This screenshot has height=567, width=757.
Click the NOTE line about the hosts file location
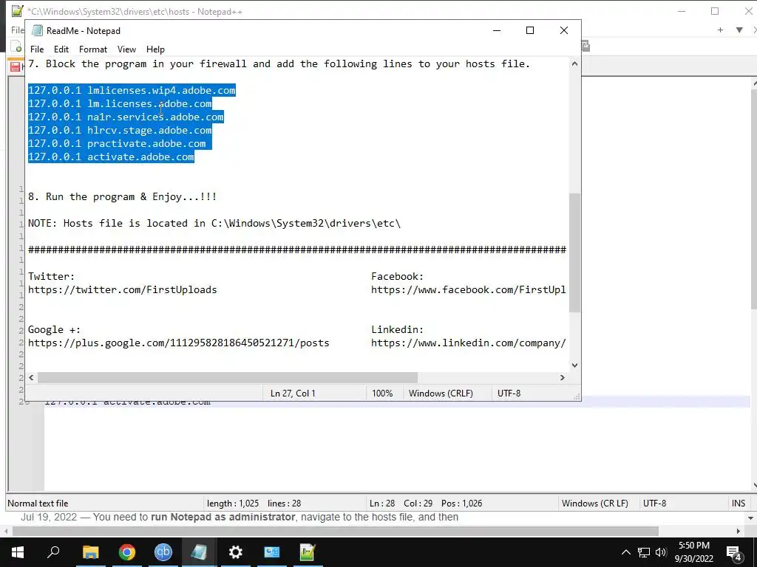(x=214, y=223)
